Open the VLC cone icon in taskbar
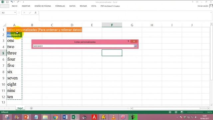Screen dimensions: 213x120 coord(113,117)
